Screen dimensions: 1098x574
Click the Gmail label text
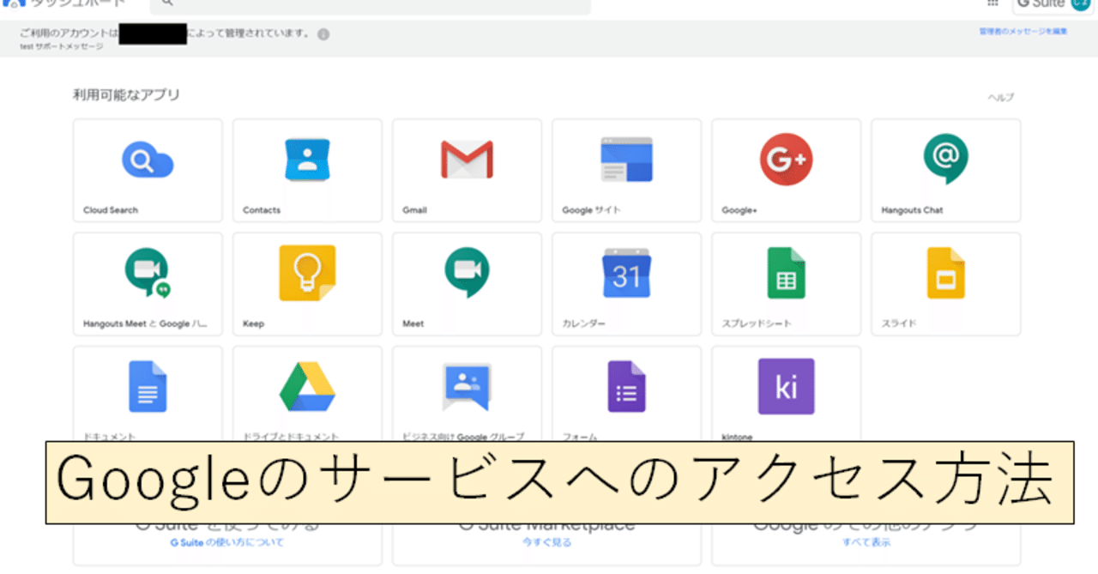(414, 210)
